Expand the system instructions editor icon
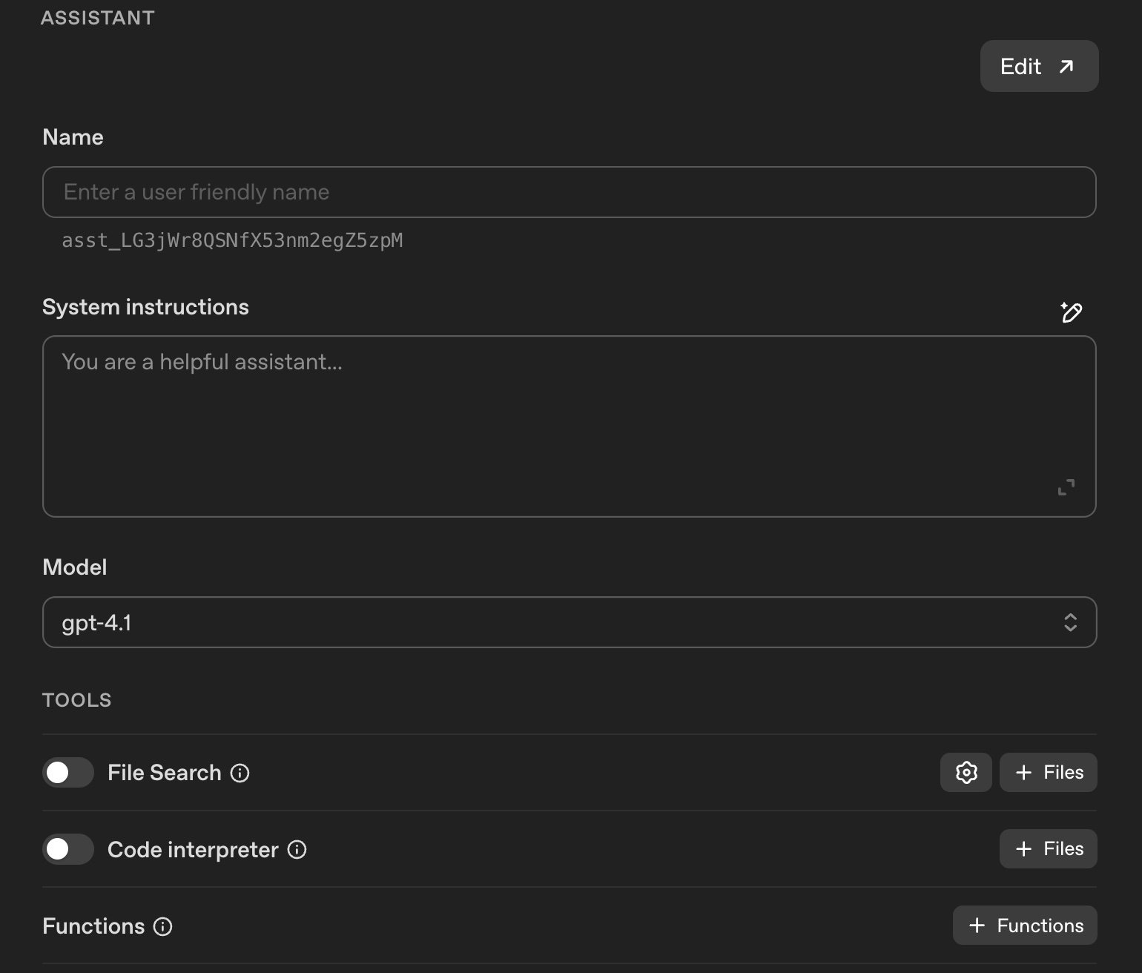Viewport: 1142px width, 973px height. [1066, 487]
